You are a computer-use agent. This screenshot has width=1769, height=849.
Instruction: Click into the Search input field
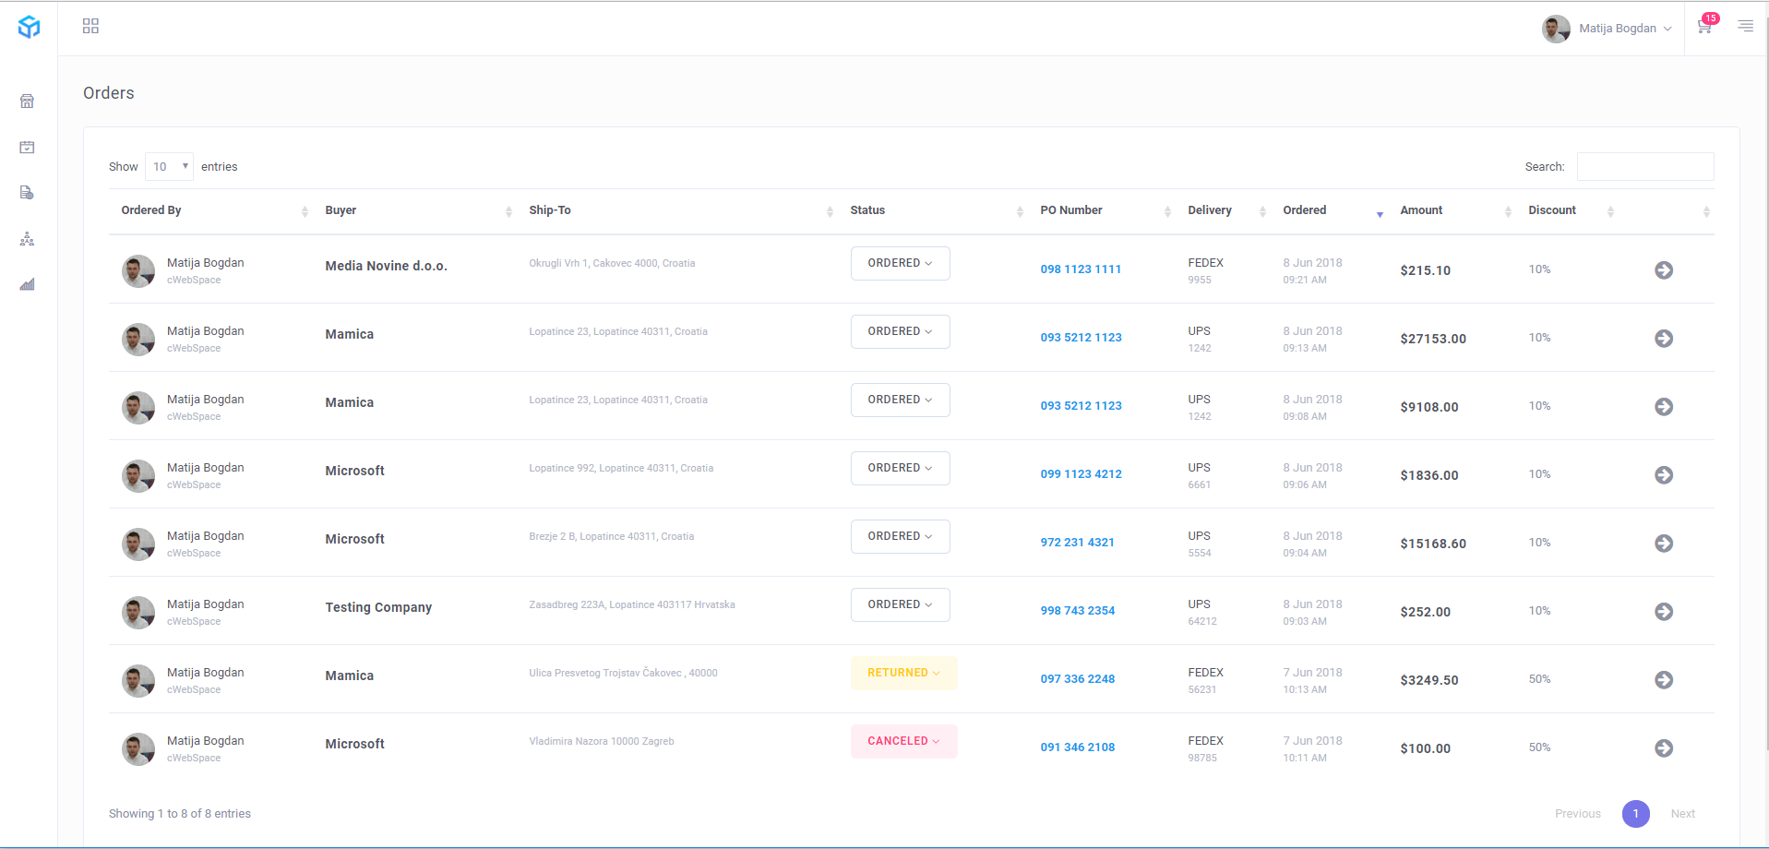(1644, 167)
